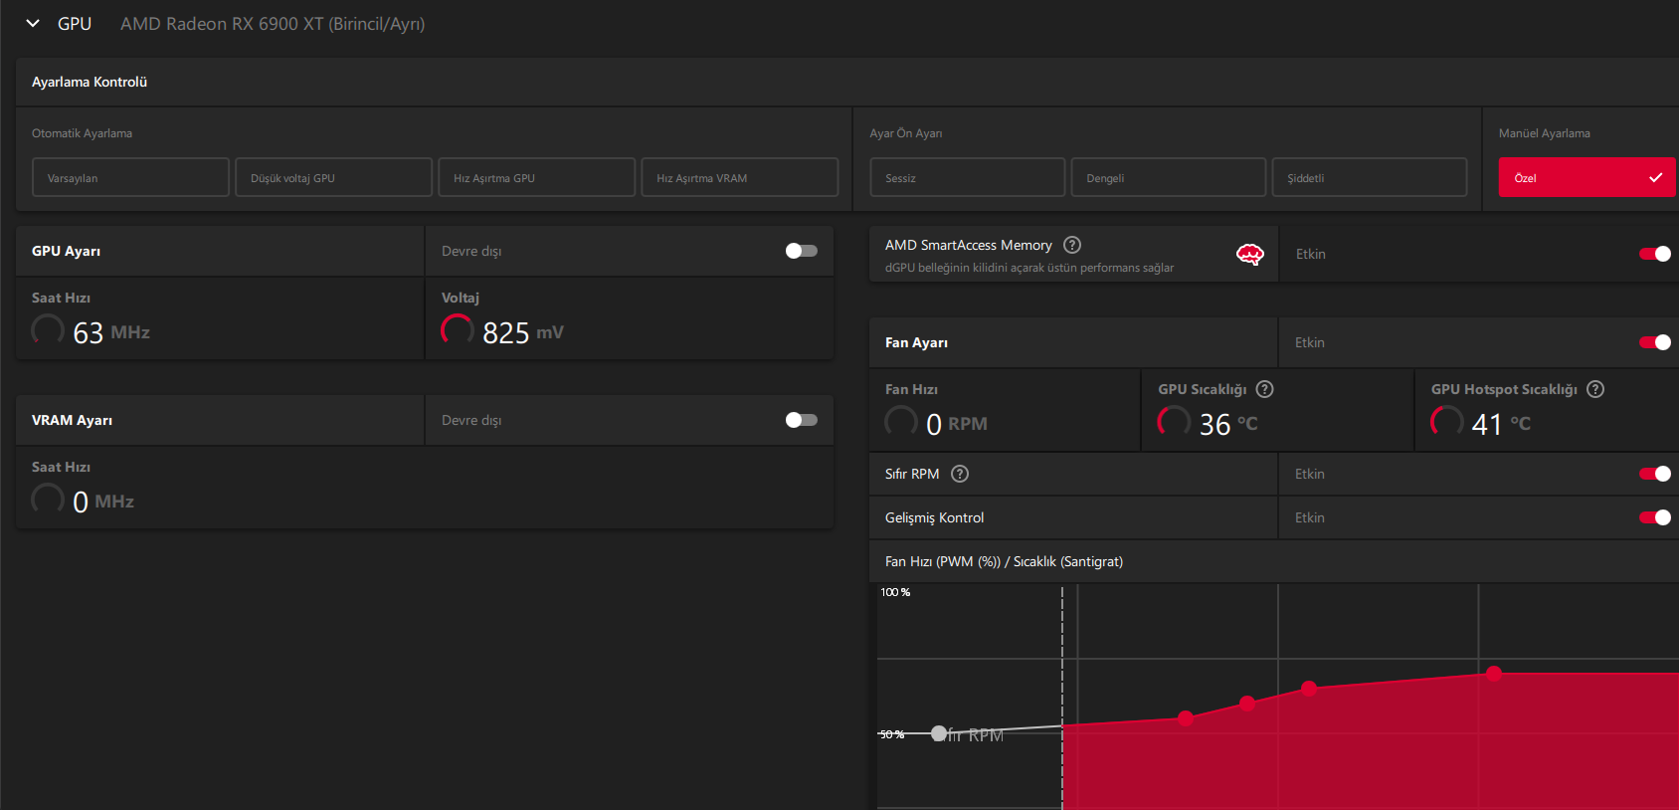Click the fan speed RPM gauge dial

(x=901, y=422)
